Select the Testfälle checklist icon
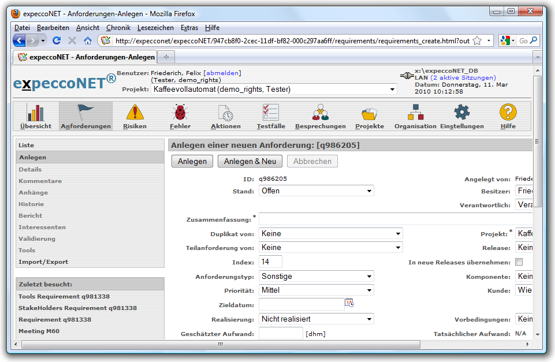Image resolution: width=555 pixels, height=362 pixels. tap(270, 113)
